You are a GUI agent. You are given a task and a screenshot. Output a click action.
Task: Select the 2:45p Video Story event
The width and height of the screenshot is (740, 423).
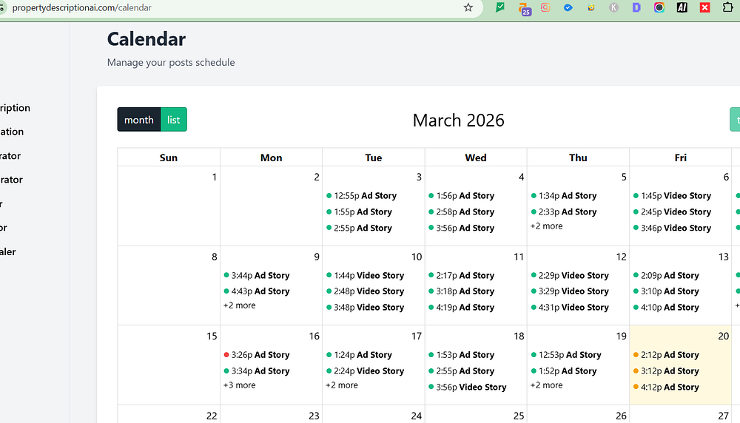click(x=672, y=211)
